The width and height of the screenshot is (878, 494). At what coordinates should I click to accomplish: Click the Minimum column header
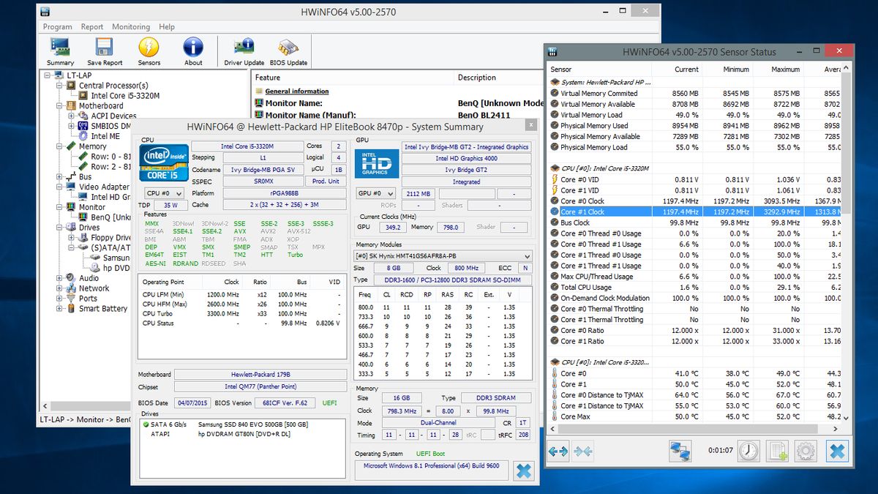click(727, 70)
